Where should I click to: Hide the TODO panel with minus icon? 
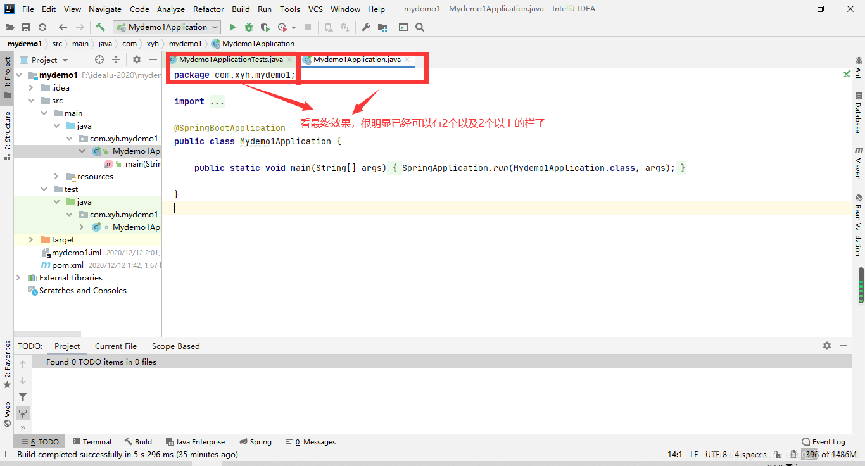pos(843,346)
